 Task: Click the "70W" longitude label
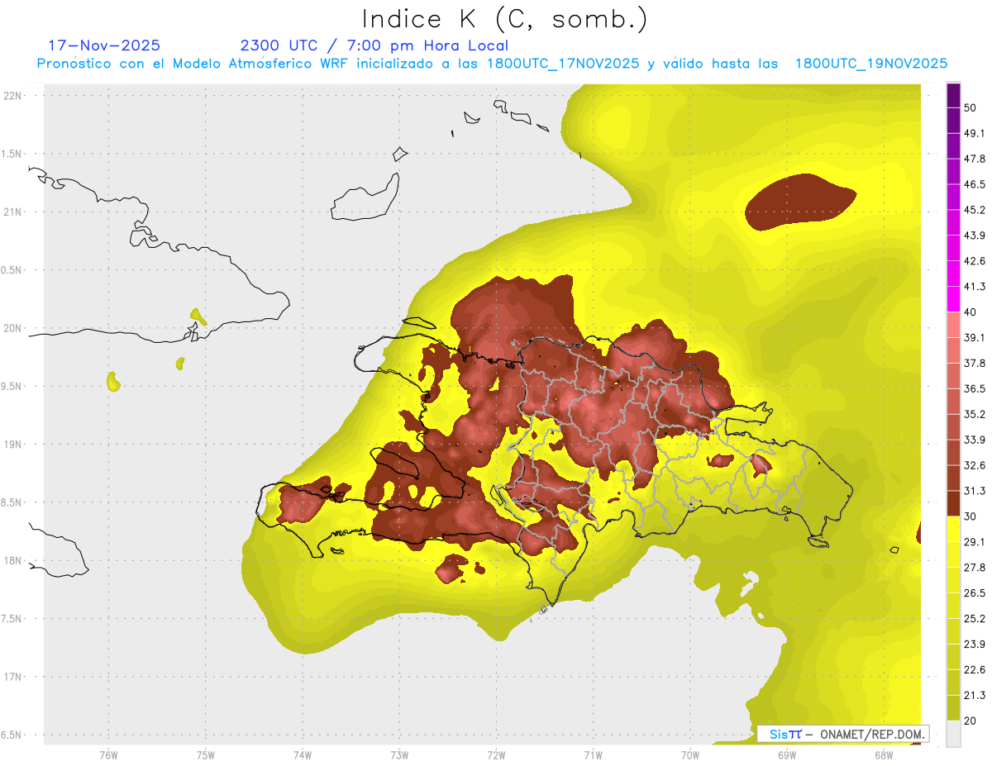point(689,755)
